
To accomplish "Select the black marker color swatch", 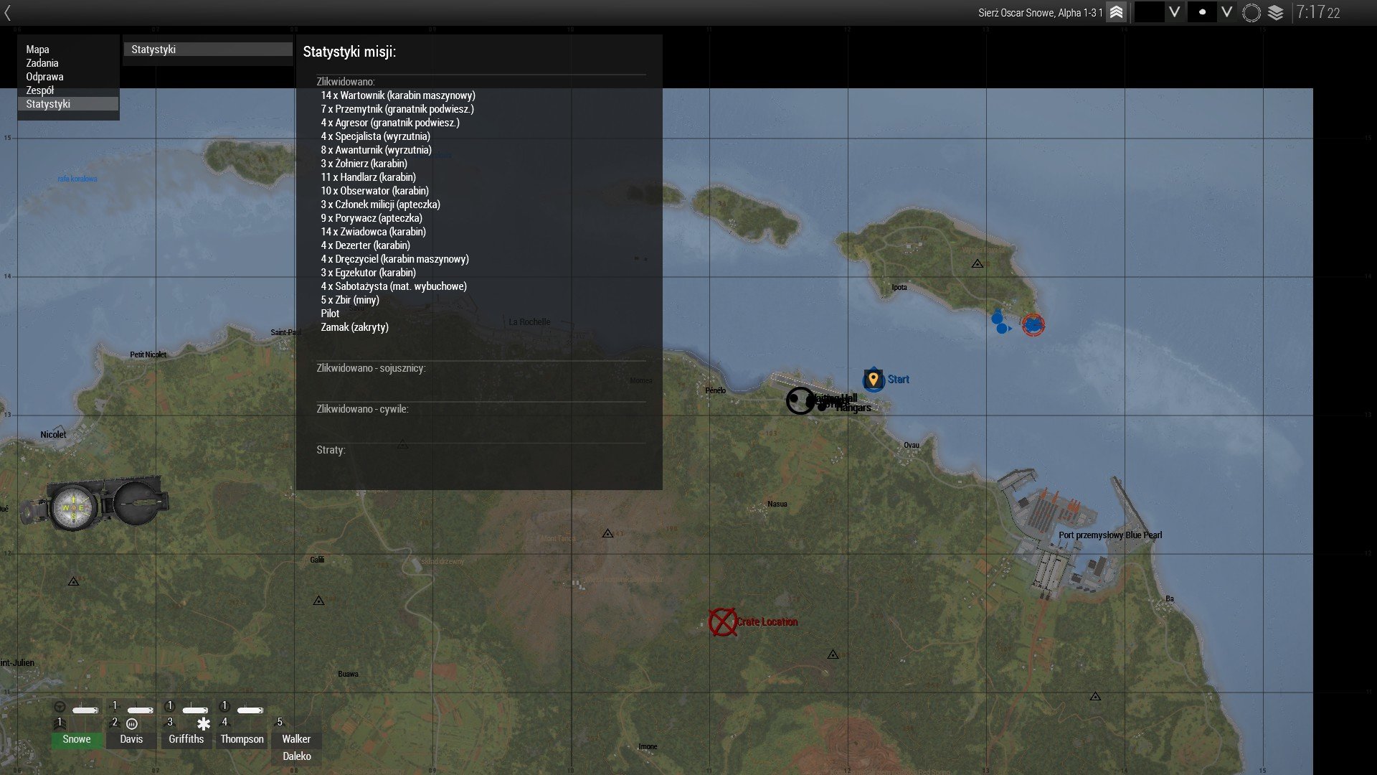I will tap(1149, 12).
